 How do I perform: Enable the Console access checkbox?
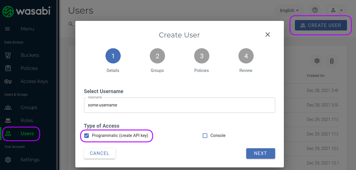(205, 135)
